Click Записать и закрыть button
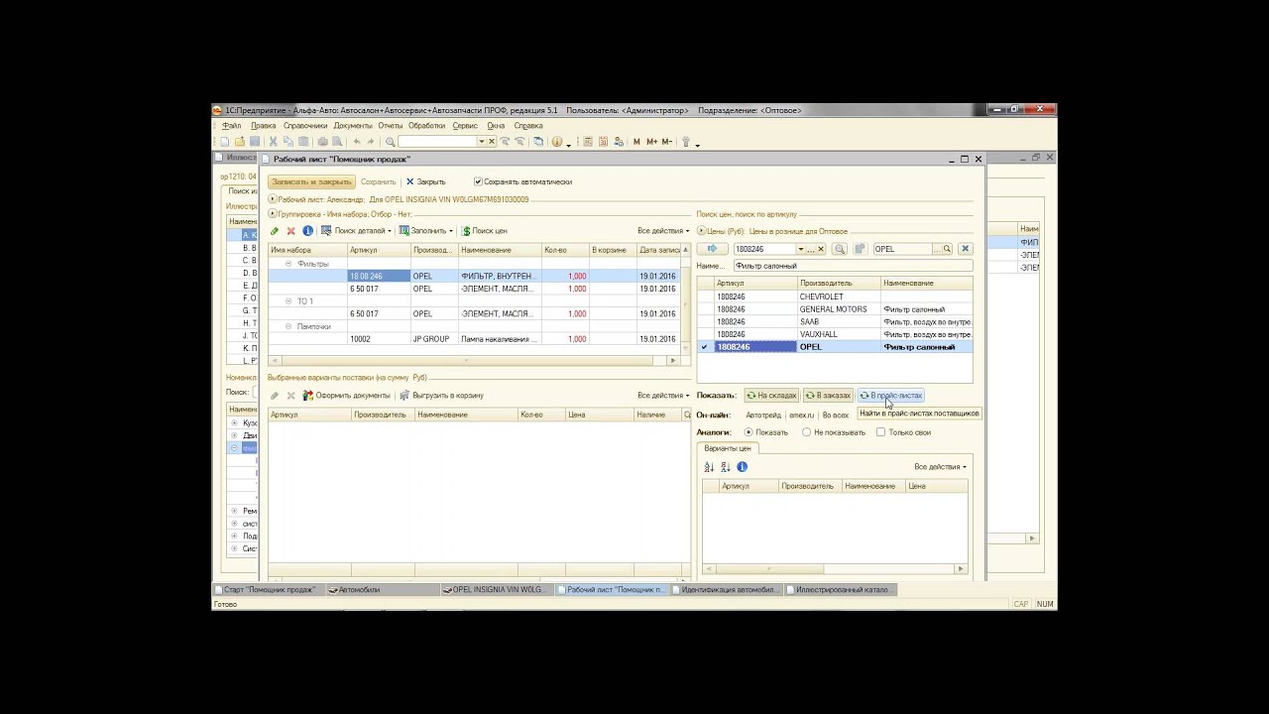The width and height of the screenshot is (1269, 714). pyautogui.click(x=311, y=182)
